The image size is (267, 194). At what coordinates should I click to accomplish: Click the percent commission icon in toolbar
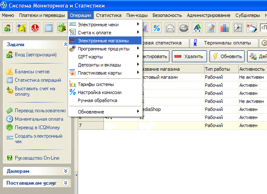(x=157, y=28)
